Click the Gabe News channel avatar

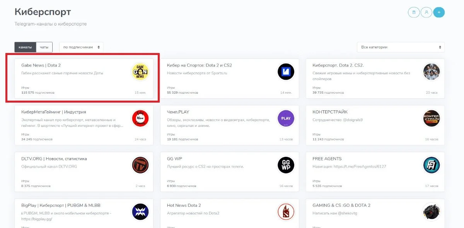click(140, 72)
